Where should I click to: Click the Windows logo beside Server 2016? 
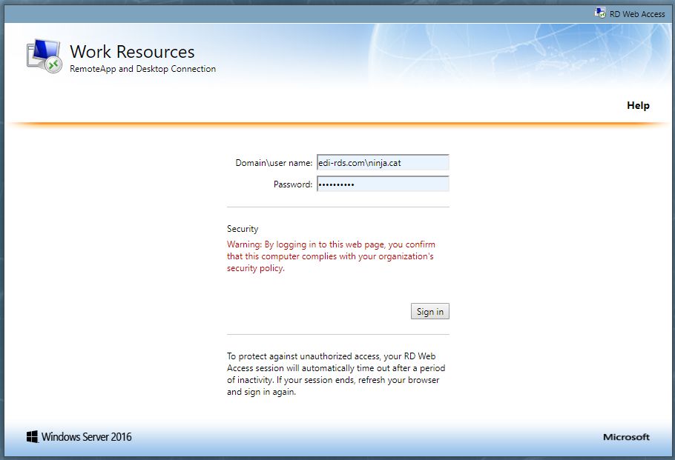click(x=33, y=437)
